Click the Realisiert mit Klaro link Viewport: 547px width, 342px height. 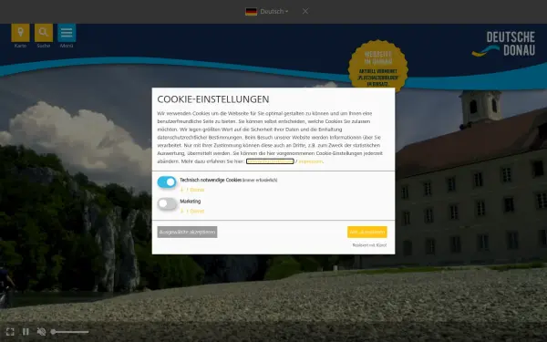(369, 245)
